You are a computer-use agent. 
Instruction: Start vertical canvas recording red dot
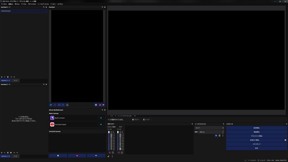coord(55,105)
